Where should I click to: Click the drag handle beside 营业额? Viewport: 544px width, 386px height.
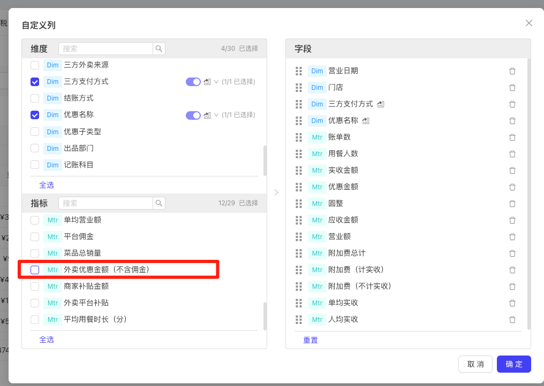click(299, 237)
